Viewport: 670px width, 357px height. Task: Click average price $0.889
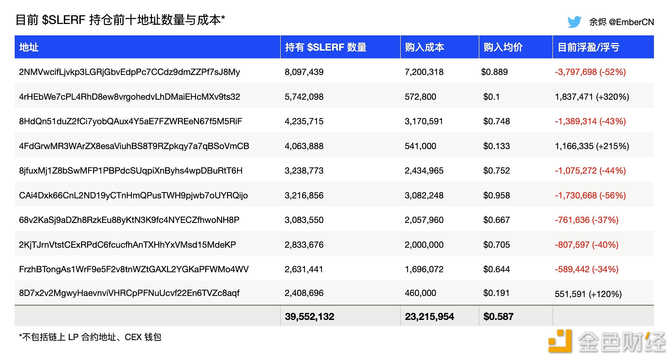click(x=494, y=72)
